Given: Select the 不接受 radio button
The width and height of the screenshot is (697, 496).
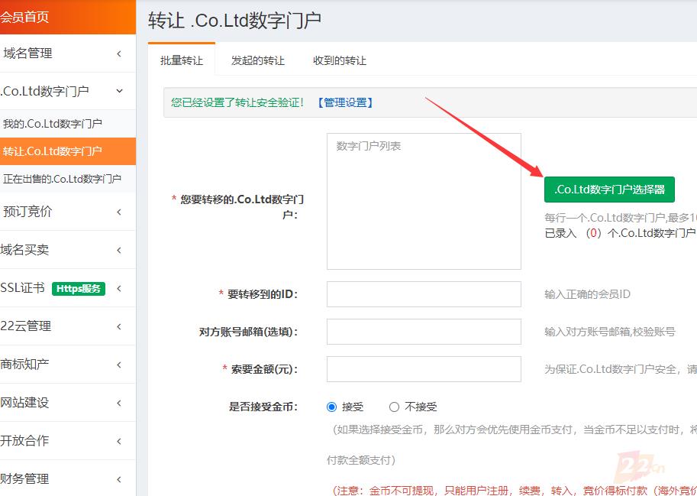Looking at the screenshot, I should [394, 407].
